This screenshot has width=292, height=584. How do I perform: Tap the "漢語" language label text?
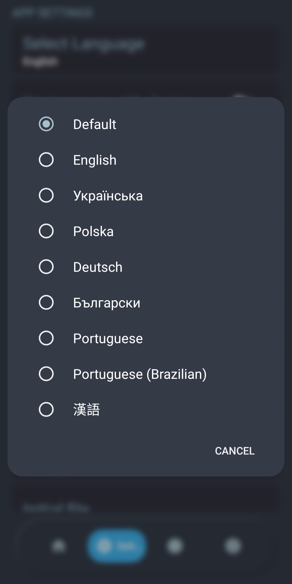tap(87, 410)
